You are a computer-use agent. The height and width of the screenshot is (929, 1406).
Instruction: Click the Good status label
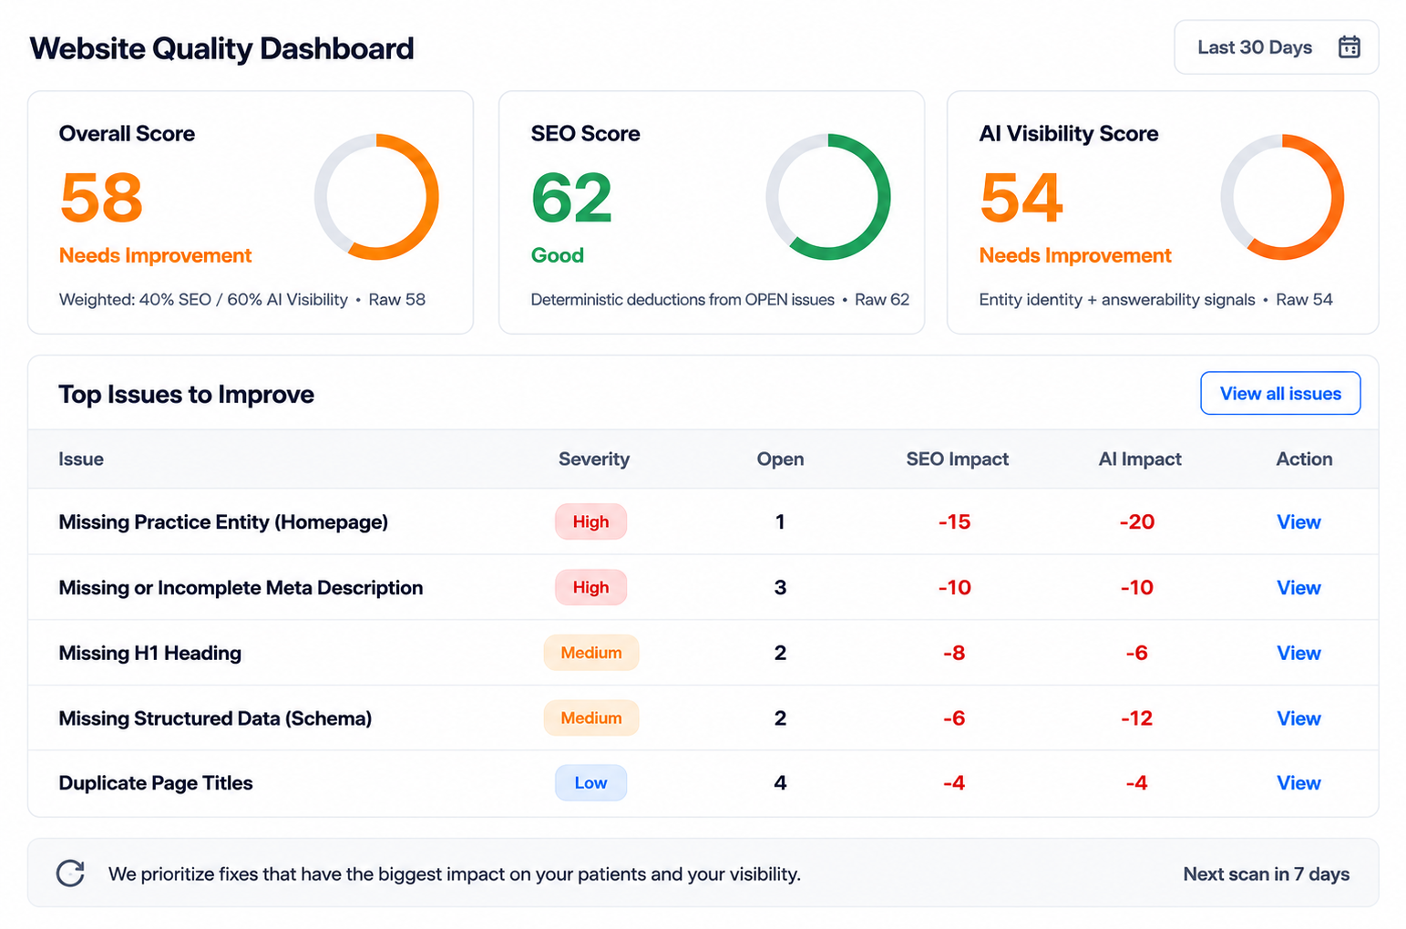point(557,255)
